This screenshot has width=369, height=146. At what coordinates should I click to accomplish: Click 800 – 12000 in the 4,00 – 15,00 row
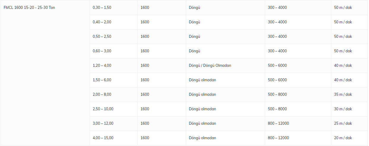pos(278,138)
